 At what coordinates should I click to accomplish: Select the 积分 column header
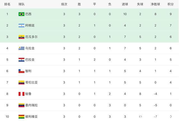click(171, 4)
